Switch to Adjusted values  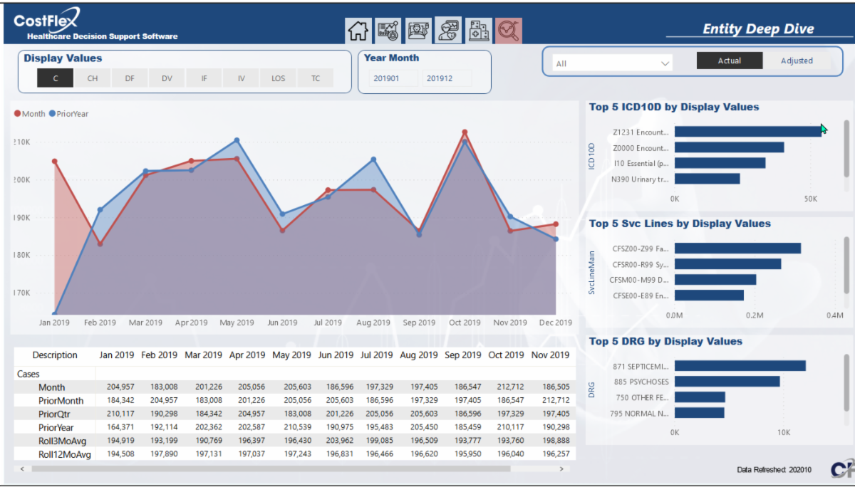796,61
